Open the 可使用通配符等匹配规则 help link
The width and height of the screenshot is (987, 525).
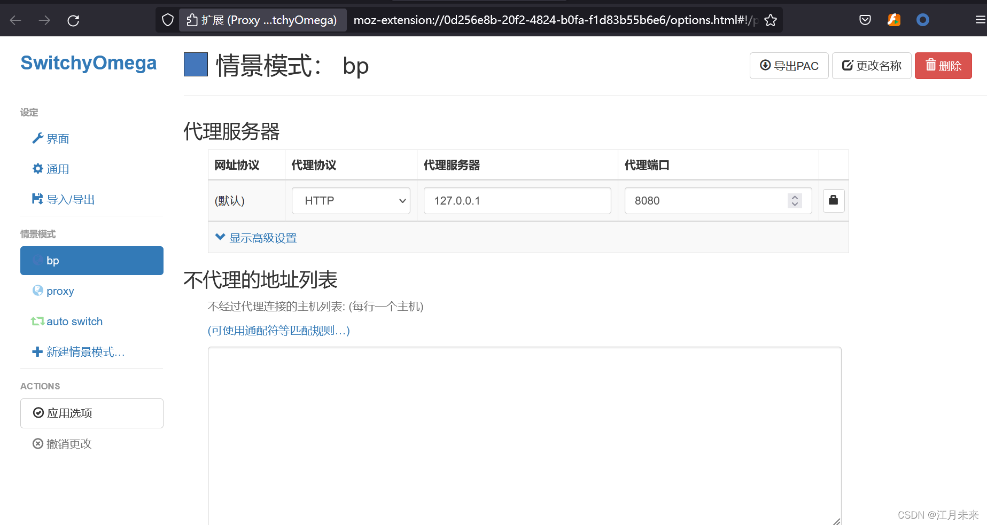click(279, 331)
